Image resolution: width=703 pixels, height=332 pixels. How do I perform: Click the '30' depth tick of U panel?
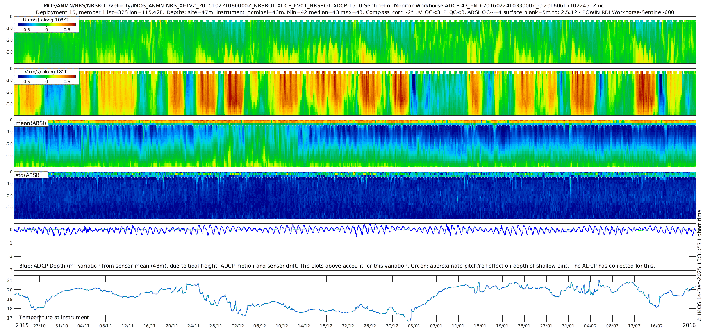(10, 52)
